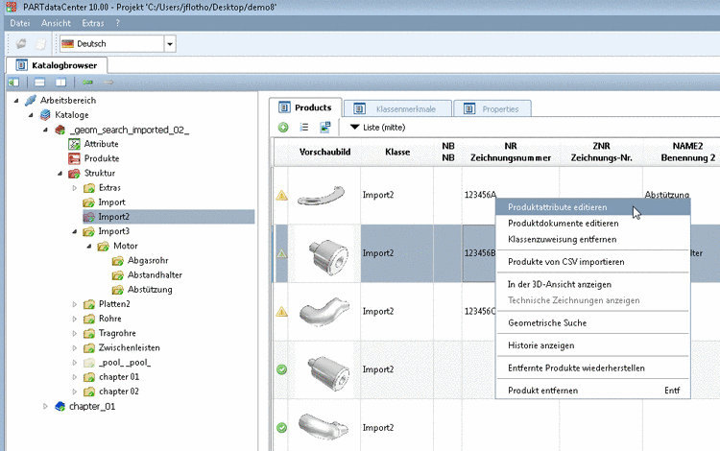Click the green add product icon
This screenshot has width=720, height=451.
(x=283, y=128)
